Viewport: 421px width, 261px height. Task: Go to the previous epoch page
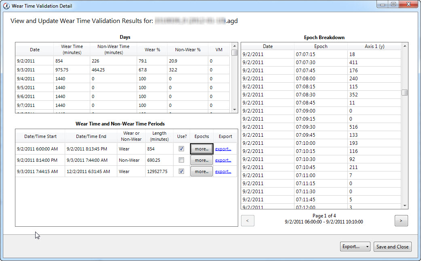point(248,220)
